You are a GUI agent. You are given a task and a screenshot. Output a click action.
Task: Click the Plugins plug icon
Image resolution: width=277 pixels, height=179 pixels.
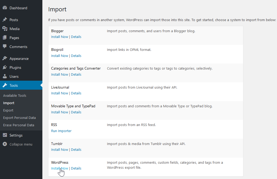point(5,67)
